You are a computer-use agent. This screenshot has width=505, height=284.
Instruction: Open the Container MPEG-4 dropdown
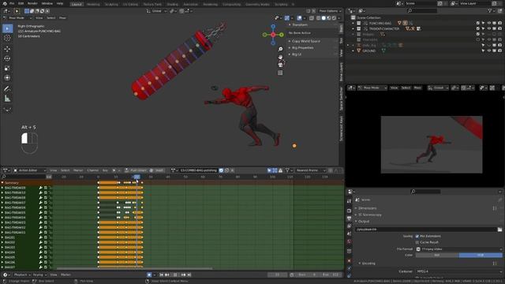point(458,271)
